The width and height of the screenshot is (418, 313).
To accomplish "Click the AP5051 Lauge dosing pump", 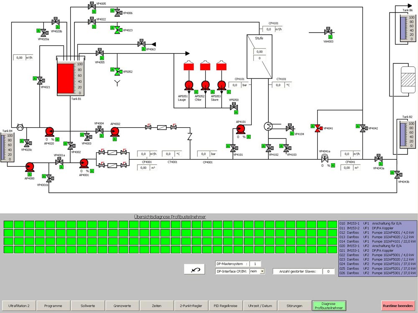I will click(x=188, y=85).
